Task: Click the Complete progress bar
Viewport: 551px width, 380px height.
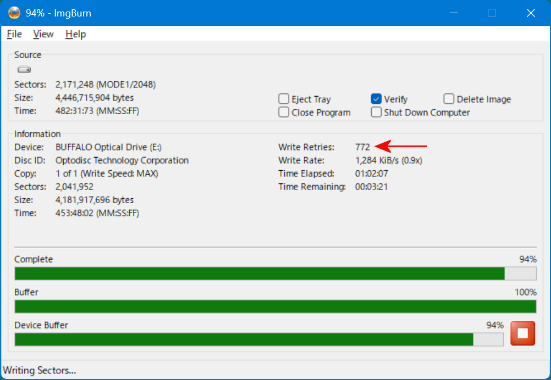Action: pos(275,273)
